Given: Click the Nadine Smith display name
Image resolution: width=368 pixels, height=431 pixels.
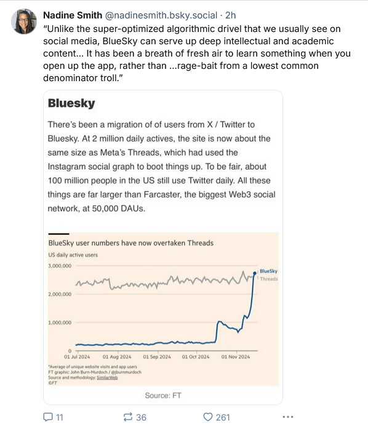Looking at the screenshot, I should pyautogui.click(x=73, y=15).
